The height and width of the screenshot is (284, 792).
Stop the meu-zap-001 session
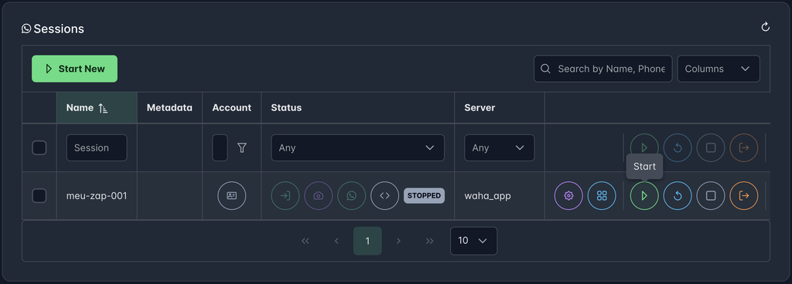[x=711, y=196]
